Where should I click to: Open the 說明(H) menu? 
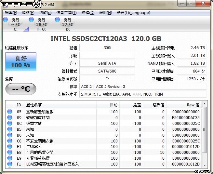[x=106, y=13]
